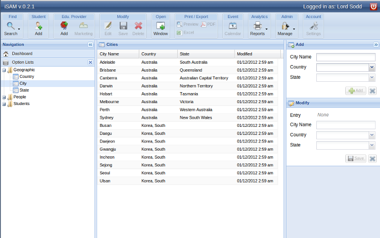Select the Daegu row
This screenshot has height=238, width=380.
[x=187, y=133]
